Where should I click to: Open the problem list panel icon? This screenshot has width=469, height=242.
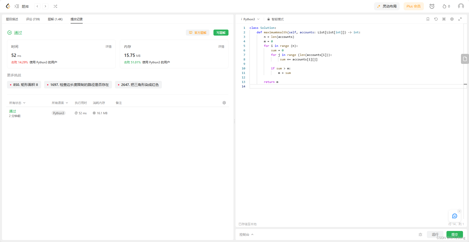[x=17, y=6]
